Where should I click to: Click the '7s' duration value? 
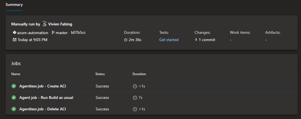point(141,97)
